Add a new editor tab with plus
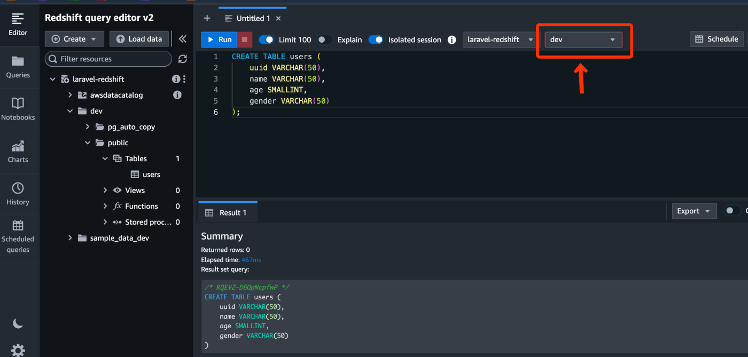The height and width of the screenshot is (357, 748). [x=207, y=18]
